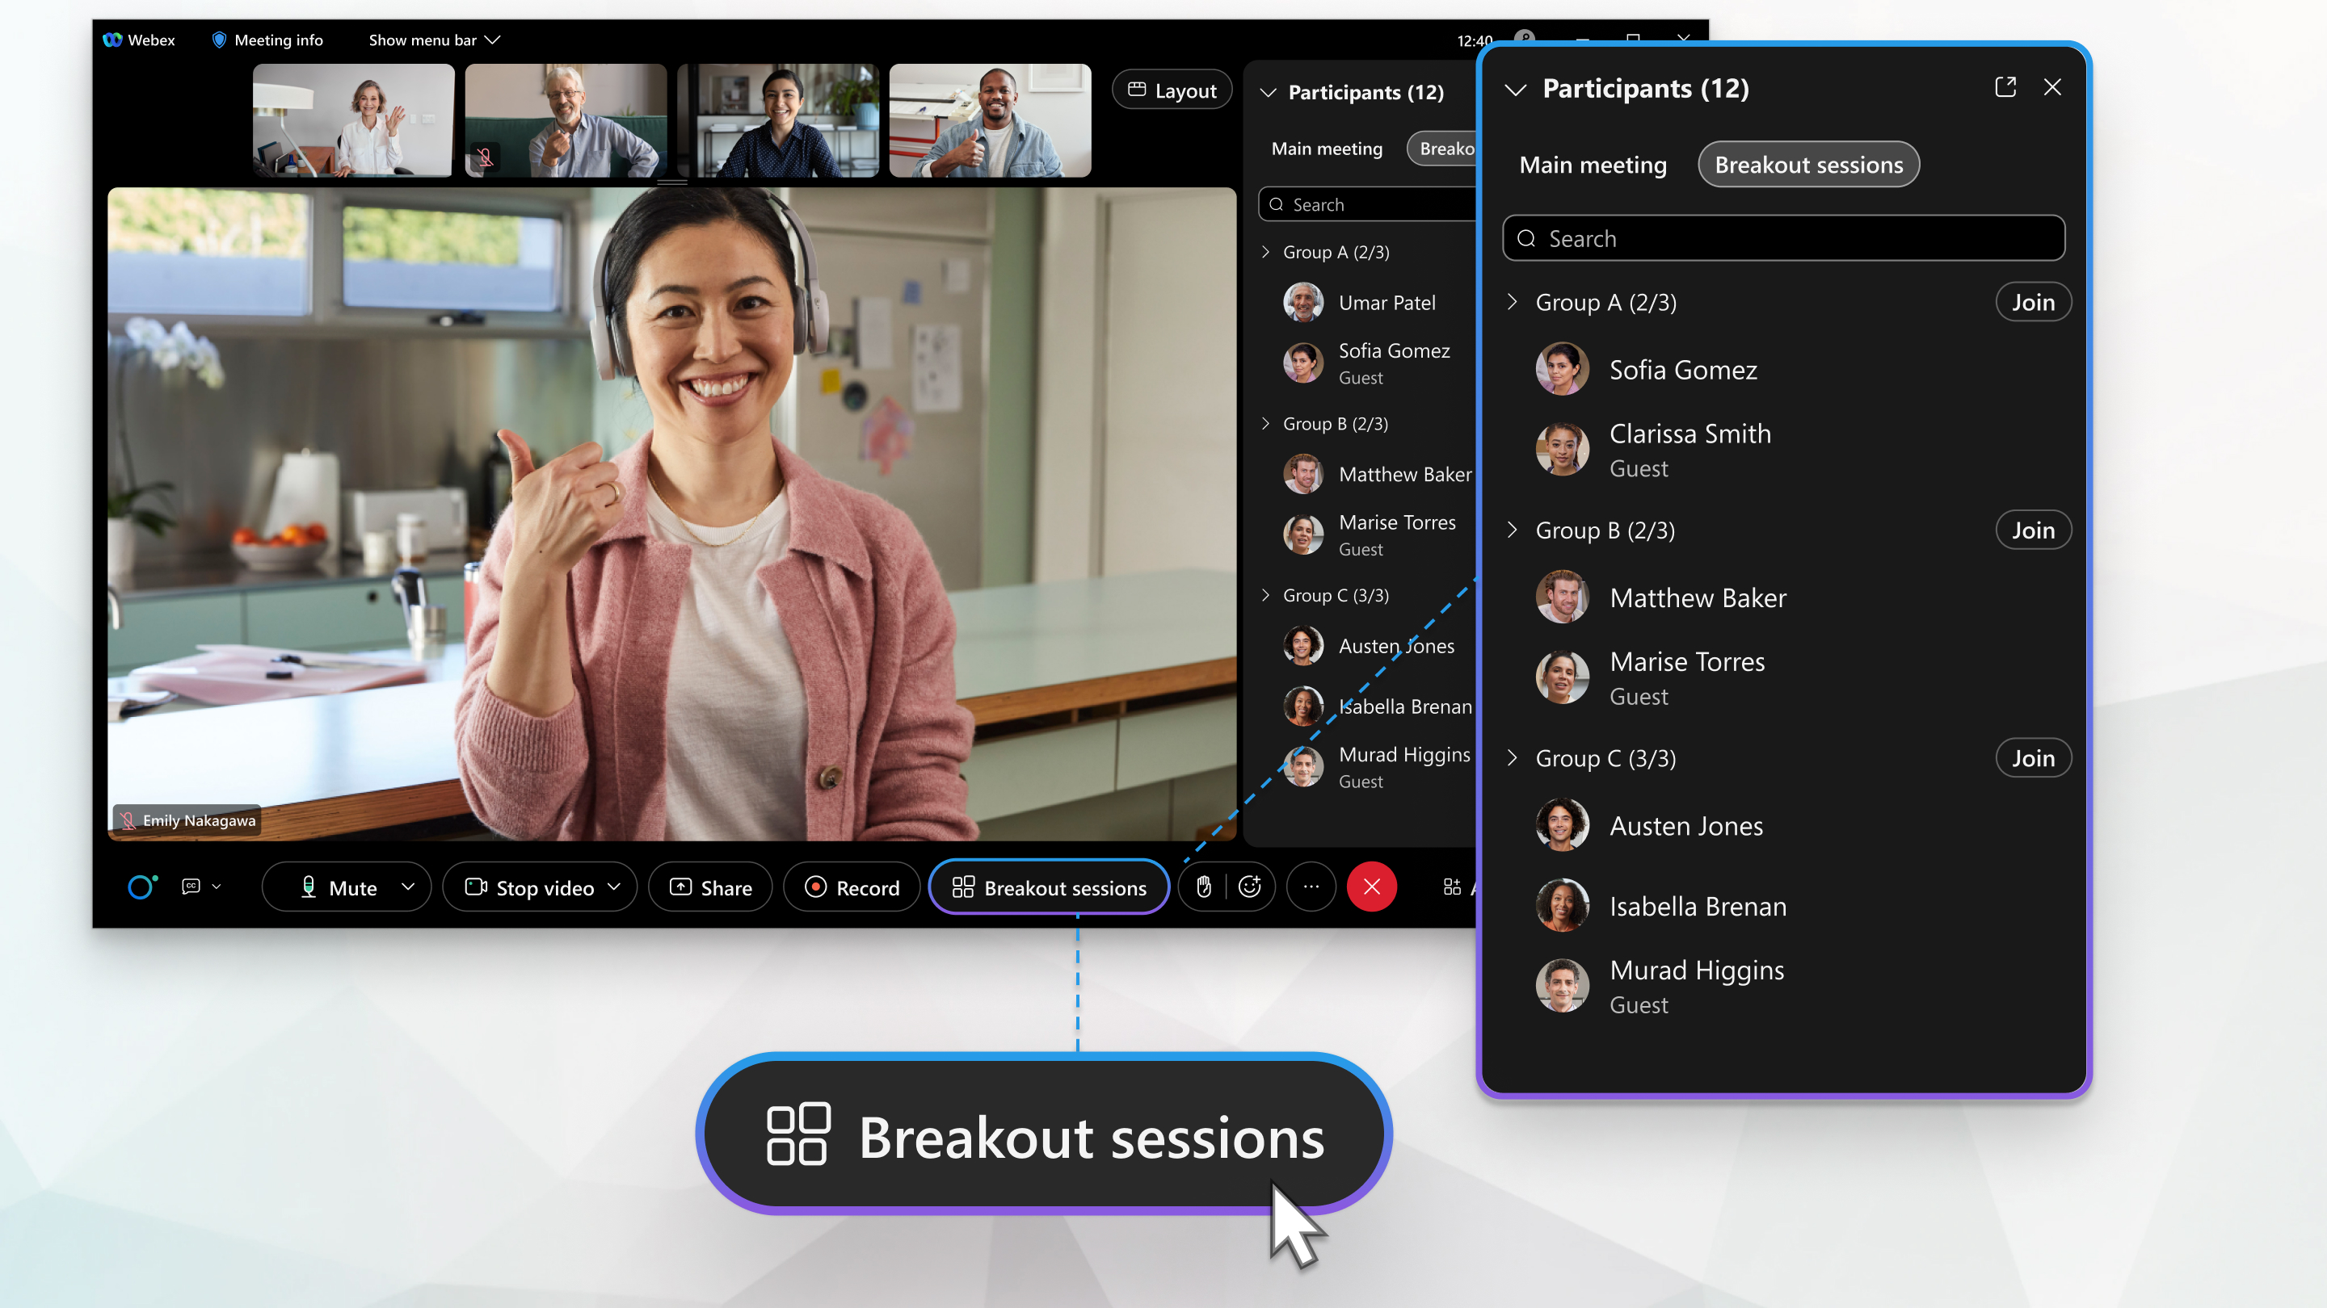Click the Record button icon
The height and width of the screenshot is (1308, 2327).
(x=815, y=888)
